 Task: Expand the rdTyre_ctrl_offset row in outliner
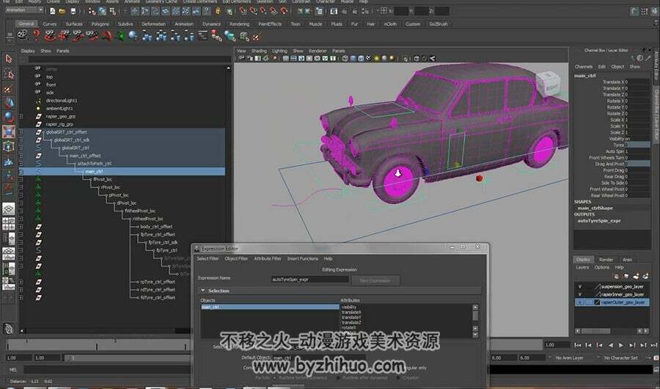coord(21,290)
